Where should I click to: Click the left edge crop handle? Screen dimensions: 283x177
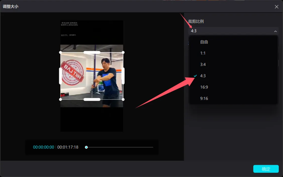[60, 76]
